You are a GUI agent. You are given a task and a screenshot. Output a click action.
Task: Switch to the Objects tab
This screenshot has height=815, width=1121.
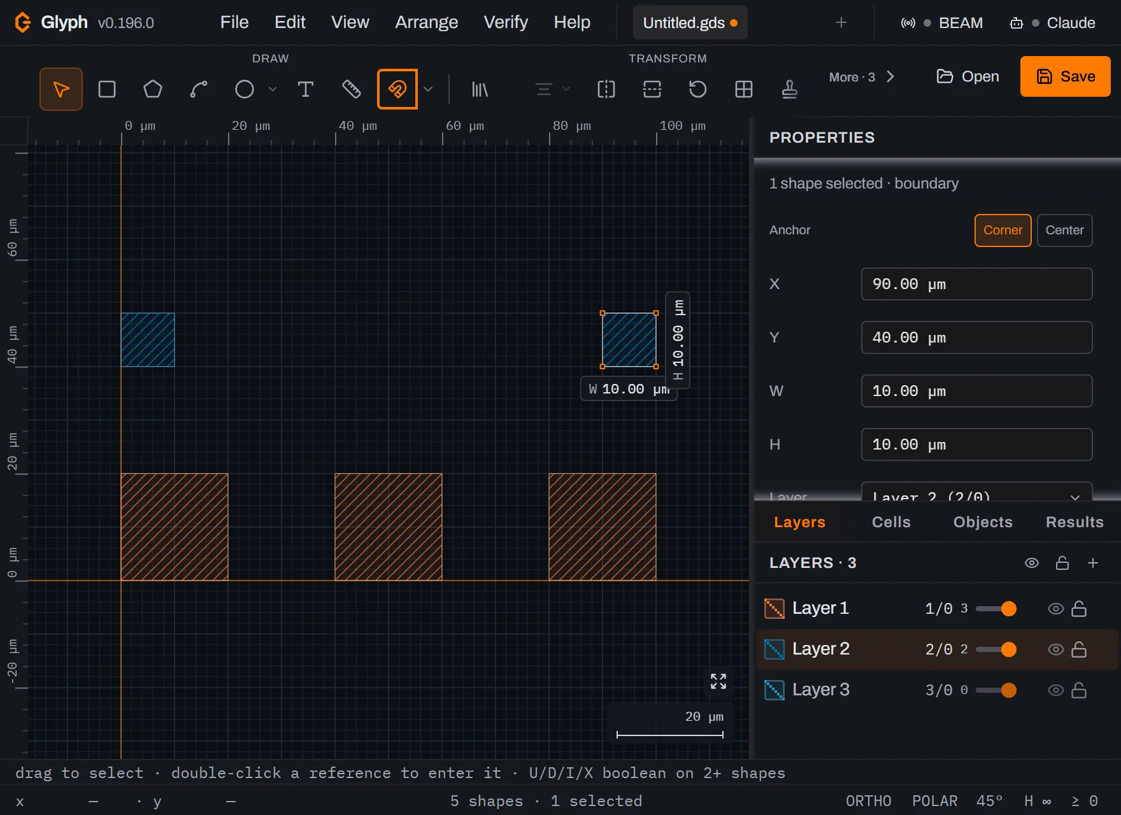983,522
